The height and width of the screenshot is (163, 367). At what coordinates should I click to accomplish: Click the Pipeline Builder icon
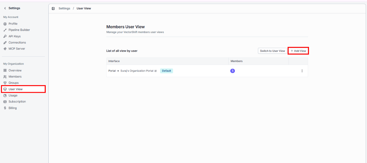[5, 30]
